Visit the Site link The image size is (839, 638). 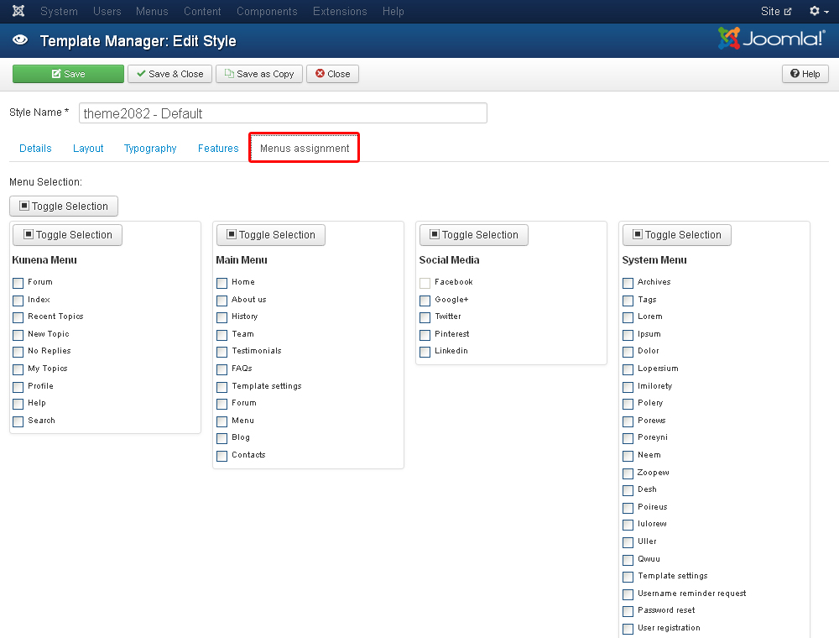(x=776, y=11)
